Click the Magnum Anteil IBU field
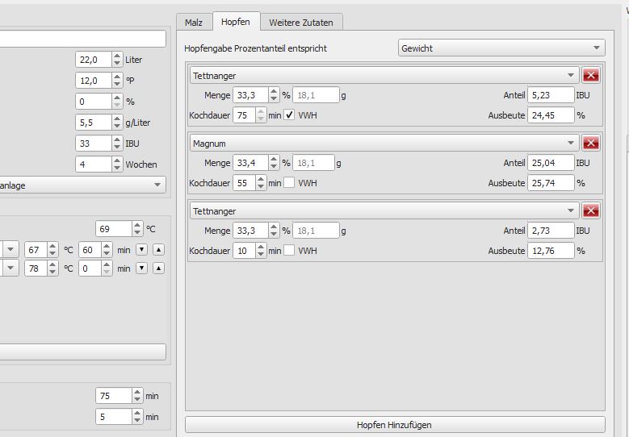The image size is (629, 437). point(549,163)
